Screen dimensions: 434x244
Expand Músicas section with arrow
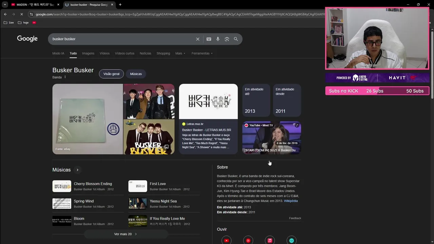(77, 170)
